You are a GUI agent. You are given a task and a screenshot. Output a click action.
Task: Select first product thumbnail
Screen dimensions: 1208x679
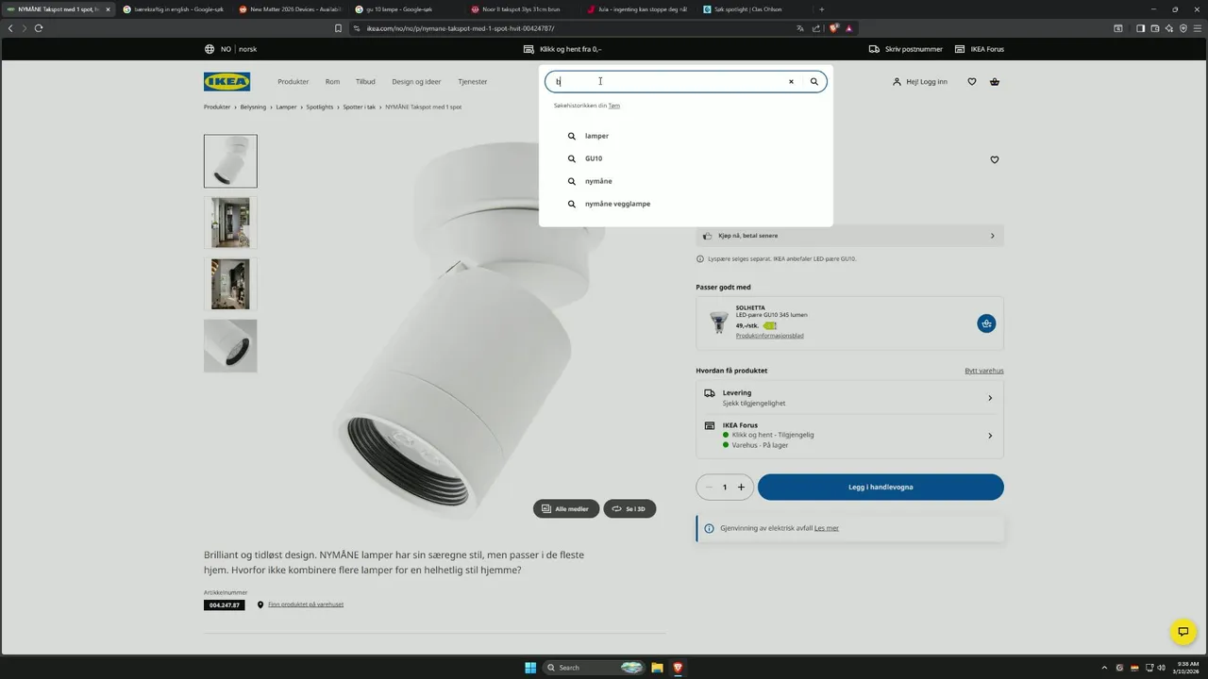point(230,161)
